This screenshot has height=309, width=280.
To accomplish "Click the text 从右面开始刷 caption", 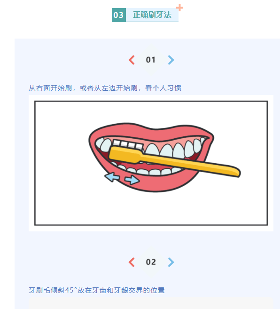I will click(50, 88).
